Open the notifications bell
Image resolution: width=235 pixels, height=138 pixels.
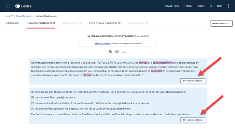coord(211,6)
